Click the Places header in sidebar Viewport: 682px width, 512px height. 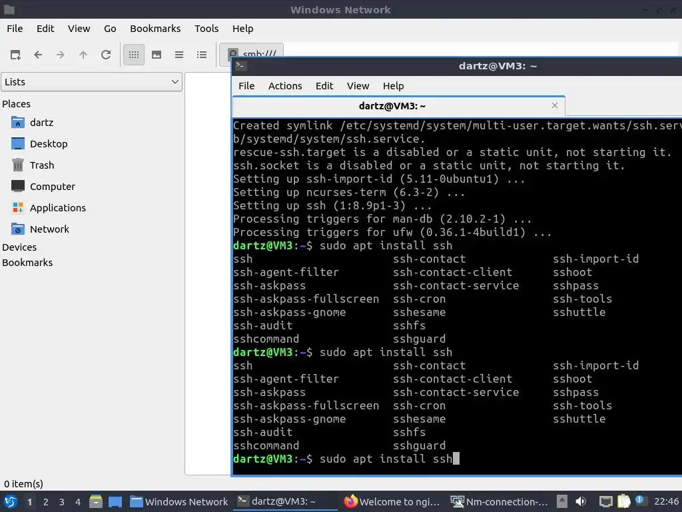click(x=17, y=104)
